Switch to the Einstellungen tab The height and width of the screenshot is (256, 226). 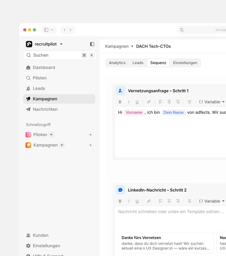(x=185, y=63)
